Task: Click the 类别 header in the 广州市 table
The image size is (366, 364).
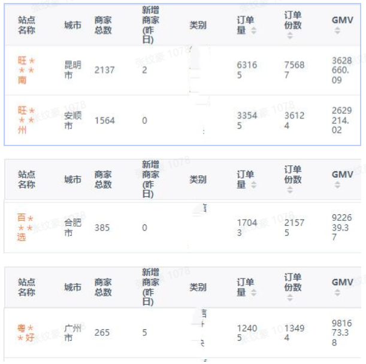Action: (x=198, y=287)
